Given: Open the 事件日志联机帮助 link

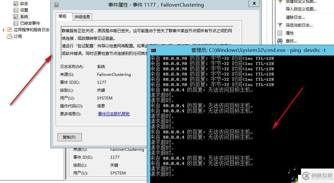Looking at the screenshot, I should tap(114, 114).
